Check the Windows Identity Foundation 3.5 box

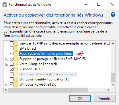(11, 79)
